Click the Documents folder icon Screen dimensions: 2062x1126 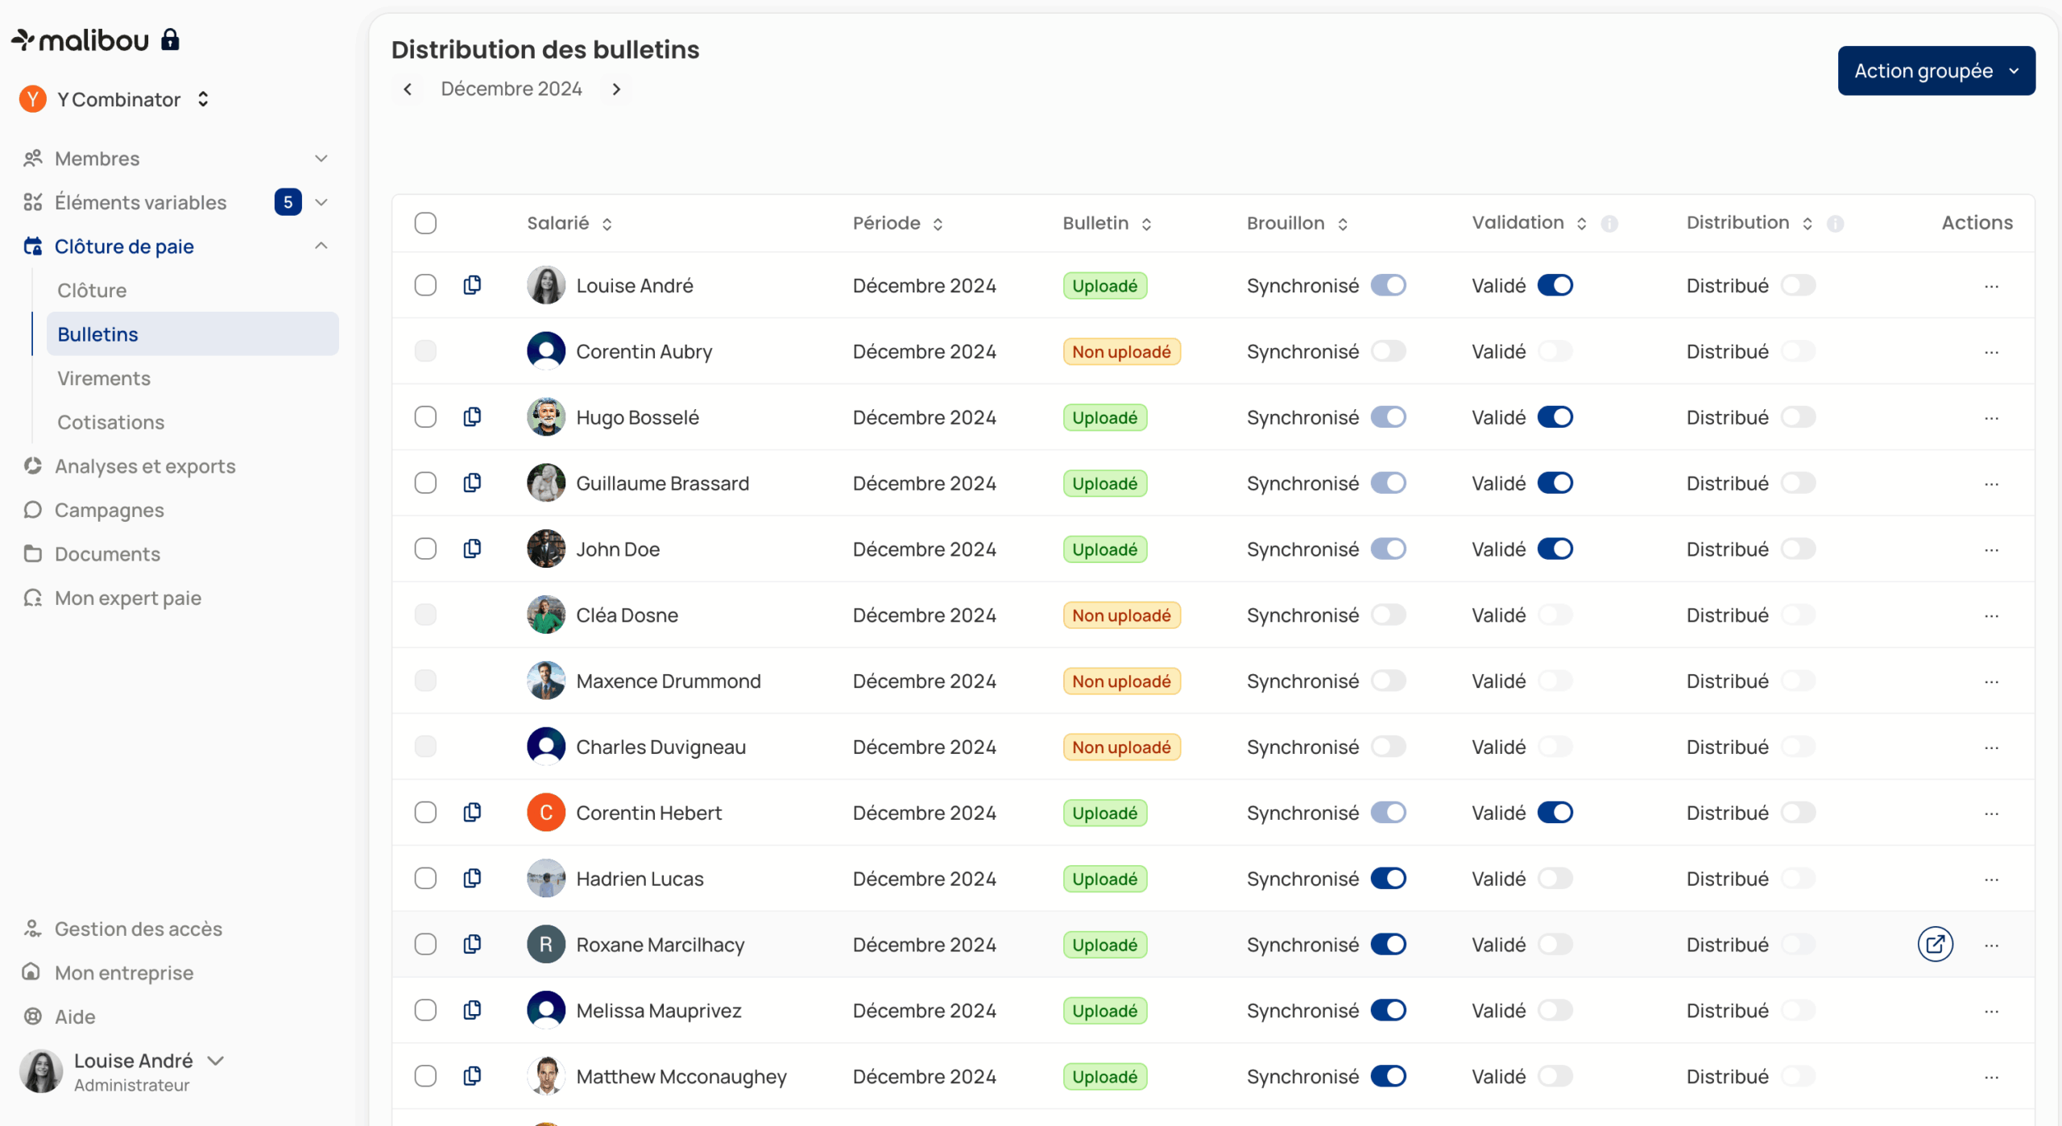coord(32,554)
